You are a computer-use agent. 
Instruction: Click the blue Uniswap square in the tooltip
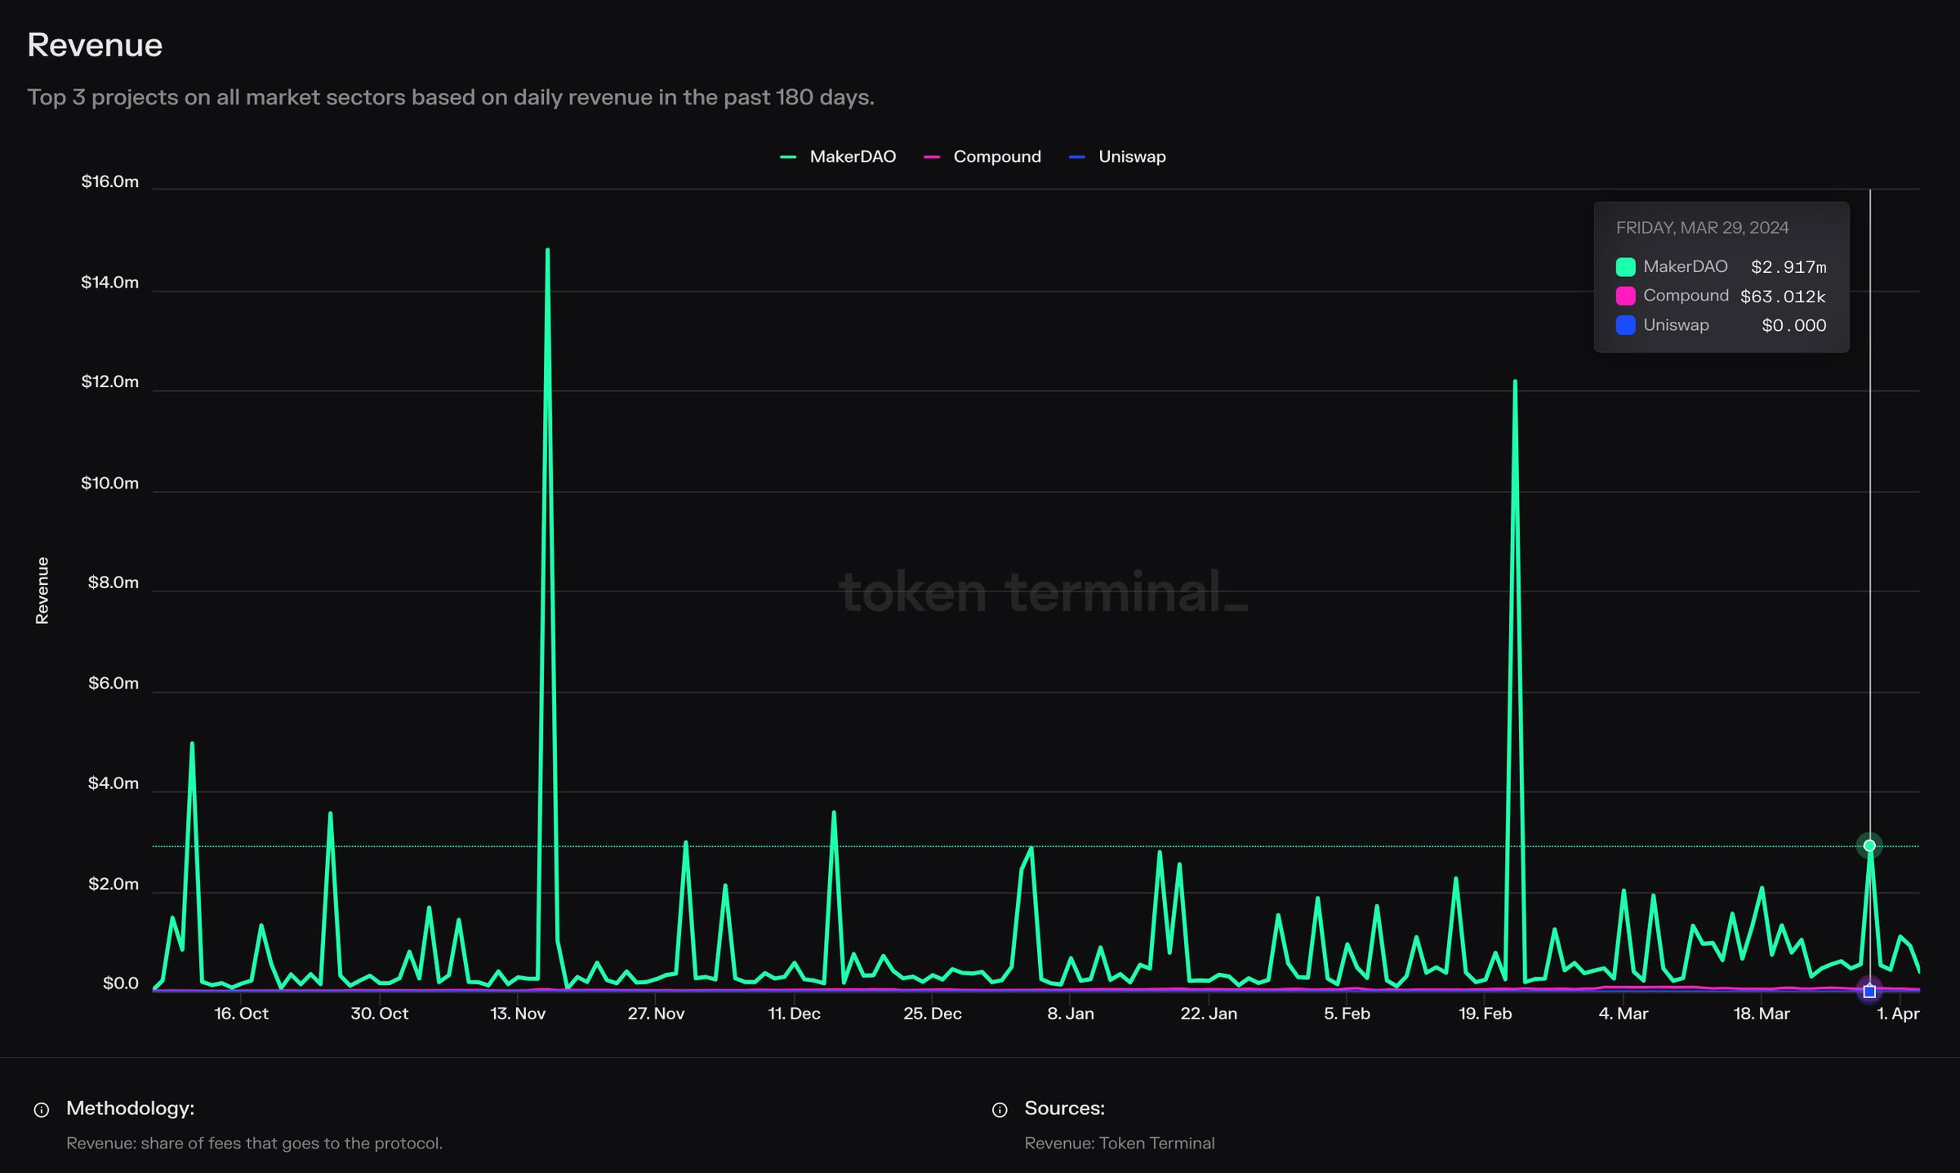point(1625,325)
